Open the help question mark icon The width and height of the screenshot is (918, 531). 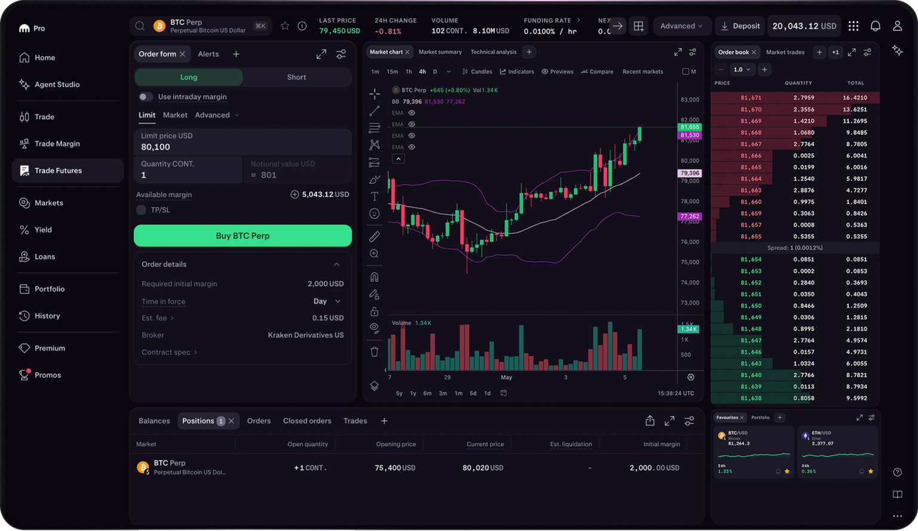(x=898, y=472)
